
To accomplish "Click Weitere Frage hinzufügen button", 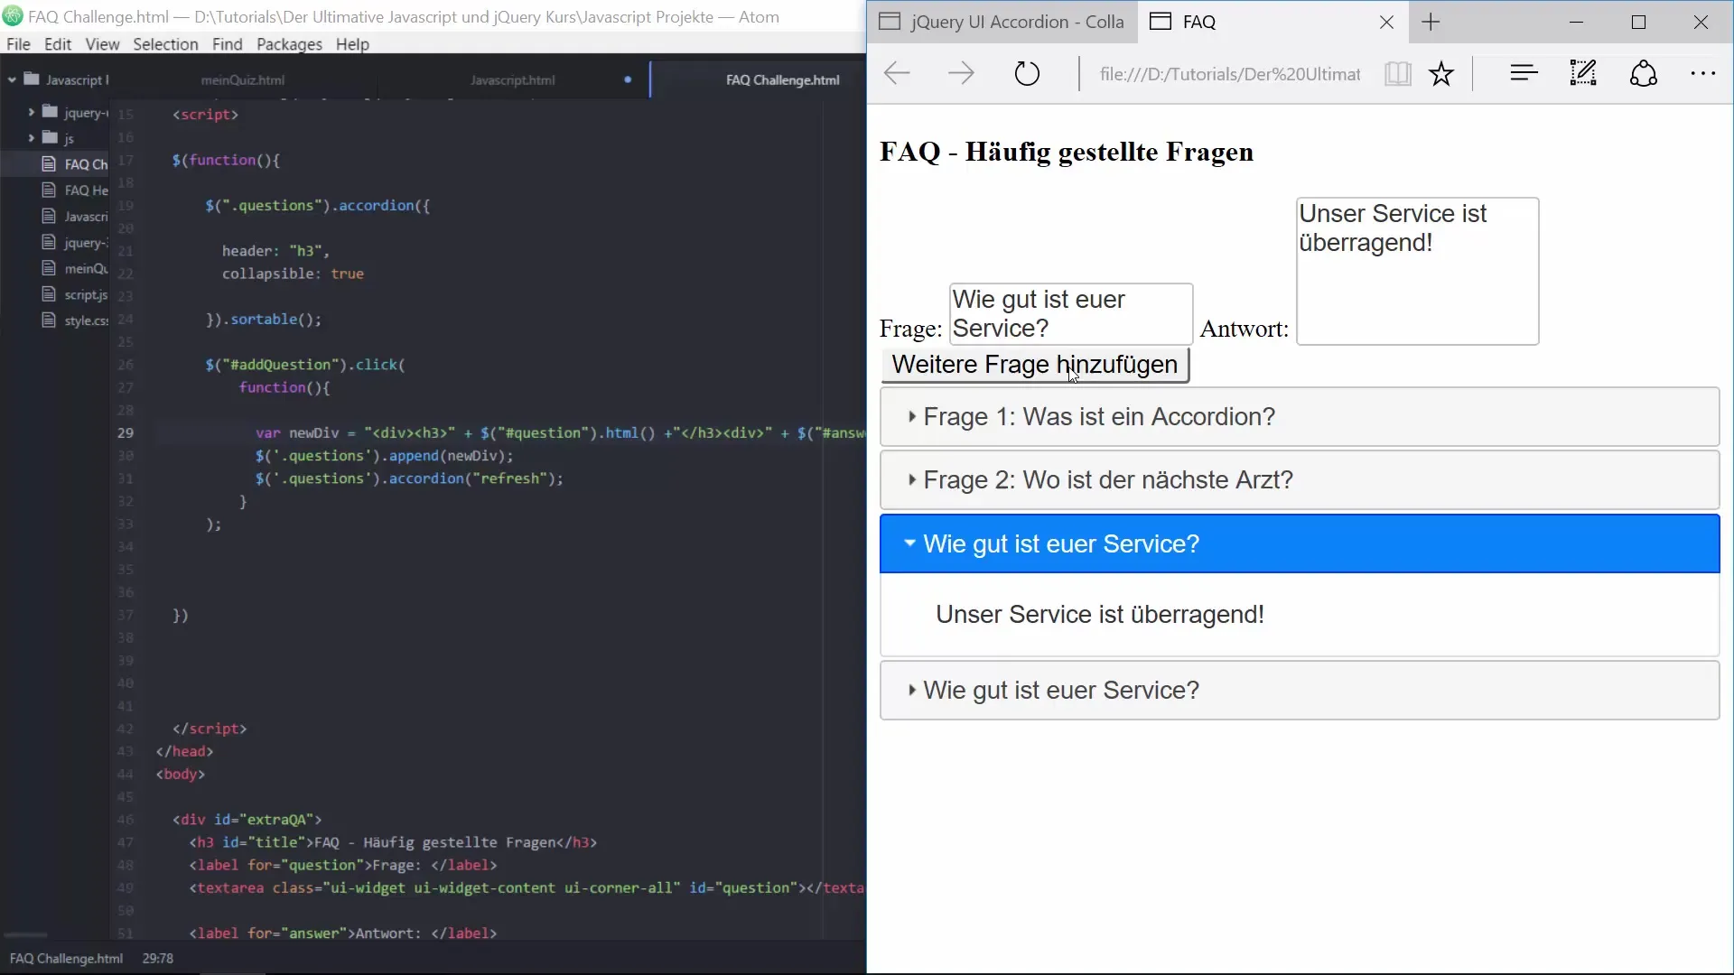I will click(x=1035, y=365).
